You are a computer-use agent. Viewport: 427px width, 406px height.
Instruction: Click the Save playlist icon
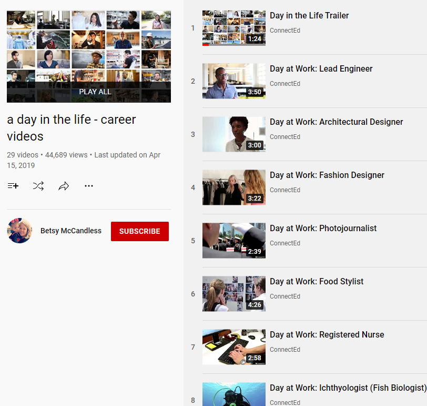(13, 186)
